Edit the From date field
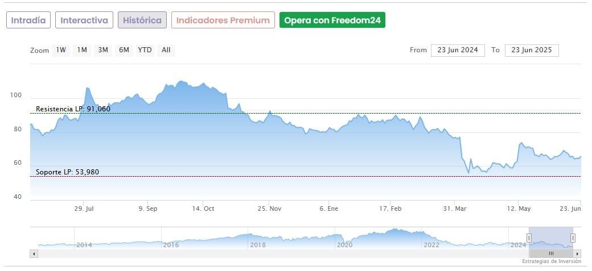 [x=458, y=50]
